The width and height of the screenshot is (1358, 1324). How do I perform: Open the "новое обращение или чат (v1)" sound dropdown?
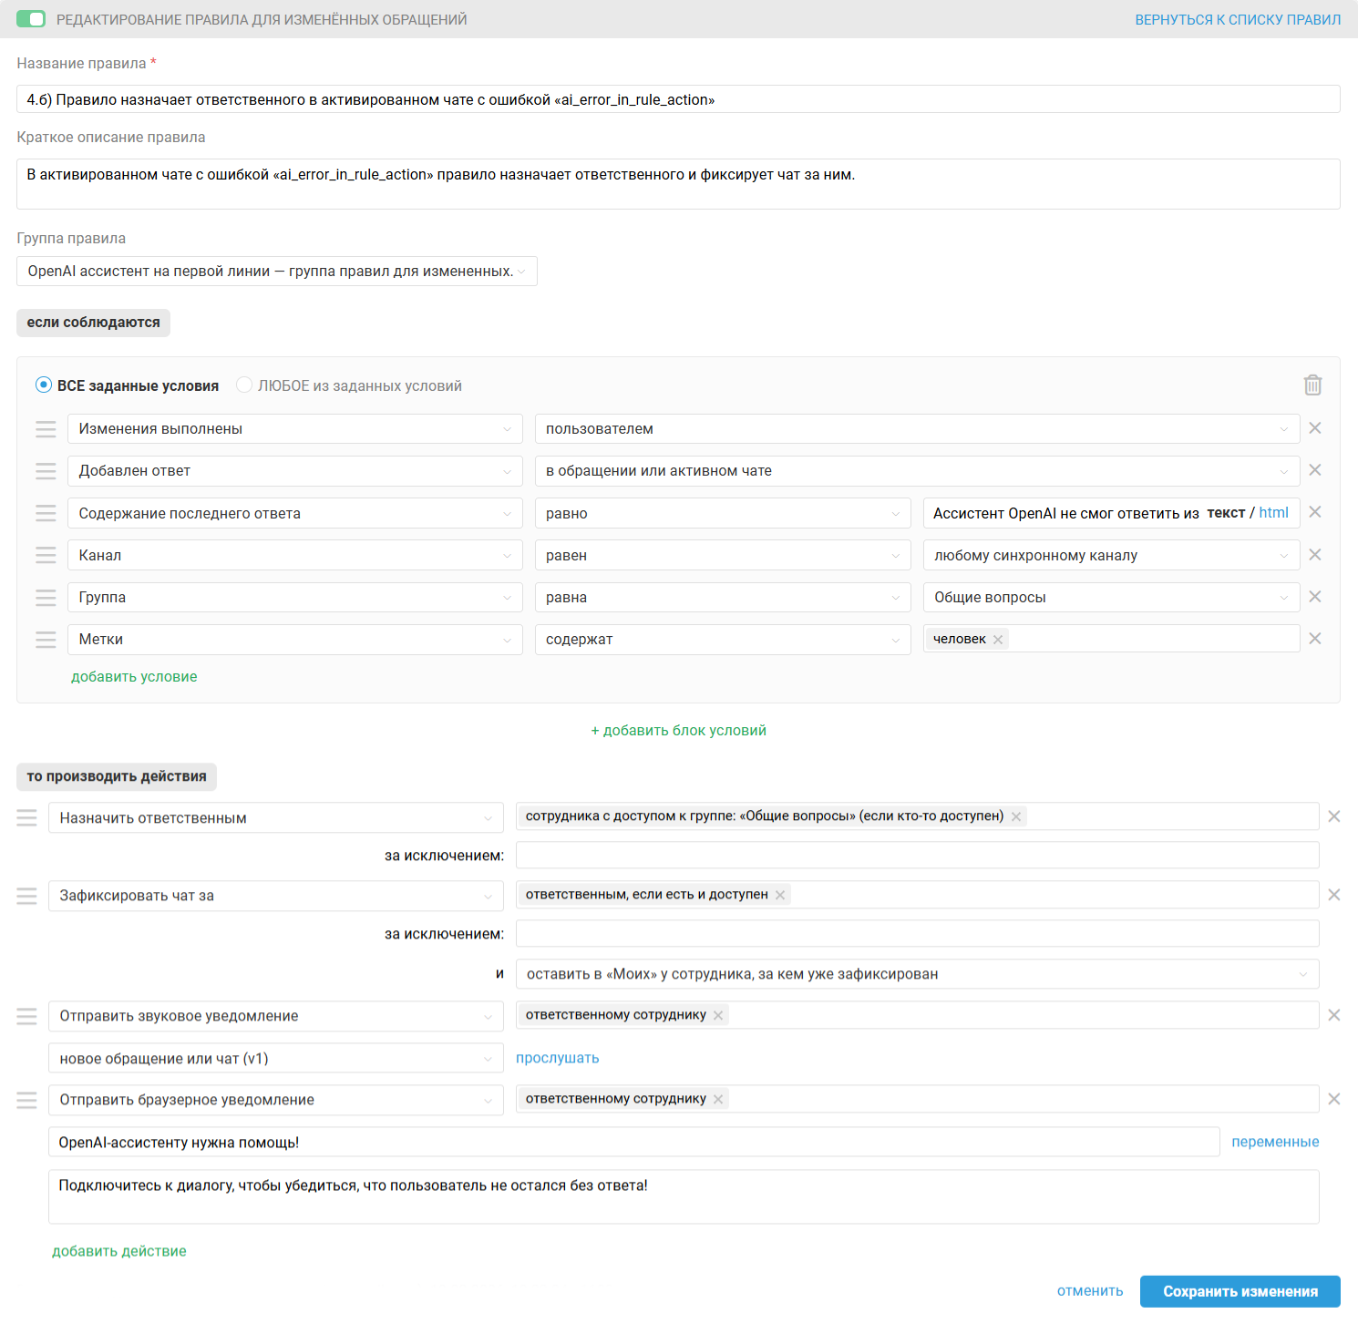[275, 1059]
